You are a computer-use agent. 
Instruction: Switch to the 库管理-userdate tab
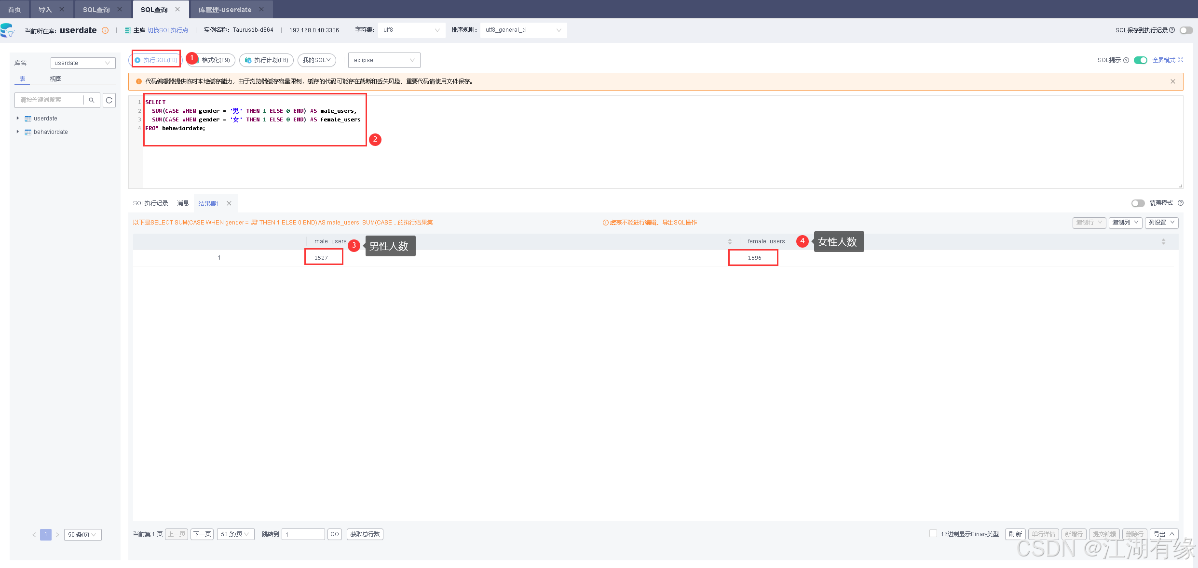[225, 10]
